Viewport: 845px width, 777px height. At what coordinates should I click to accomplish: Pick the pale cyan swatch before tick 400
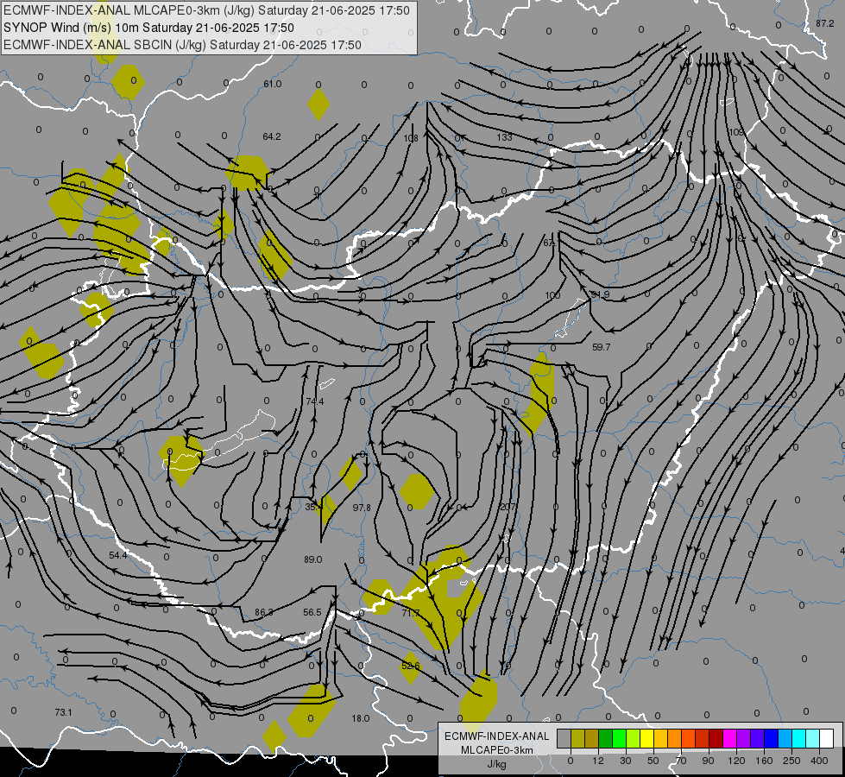pos(814,738)
